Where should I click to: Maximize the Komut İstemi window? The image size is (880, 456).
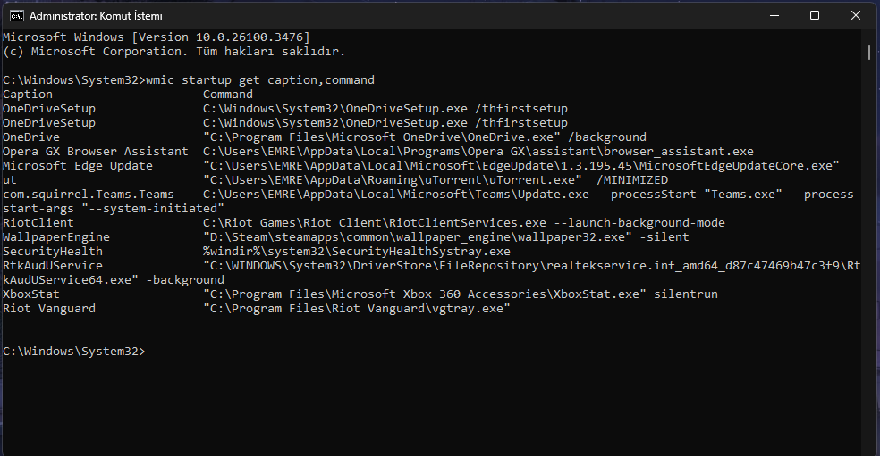point(814,16)
